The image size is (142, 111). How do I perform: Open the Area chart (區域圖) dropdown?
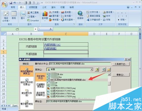click(67, 12)
